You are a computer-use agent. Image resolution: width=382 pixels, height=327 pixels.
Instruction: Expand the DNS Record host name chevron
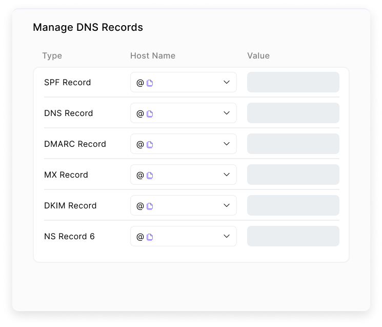point(227,113)
